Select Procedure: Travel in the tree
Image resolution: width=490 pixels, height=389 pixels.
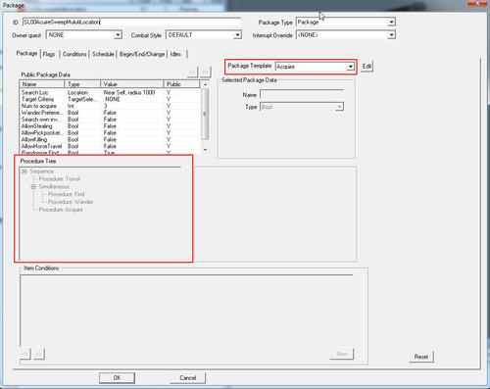tap(60, 179)
